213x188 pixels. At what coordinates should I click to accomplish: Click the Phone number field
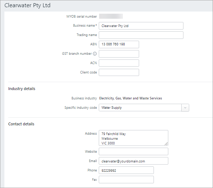126,170
